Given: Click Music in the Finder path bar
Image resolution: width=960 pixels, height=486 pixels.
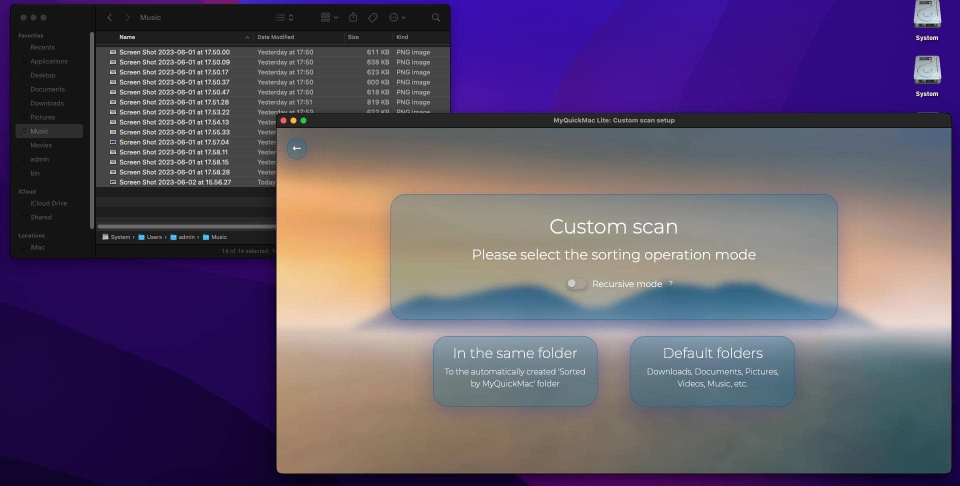Looking at the screenshot, I should (215, 237).
